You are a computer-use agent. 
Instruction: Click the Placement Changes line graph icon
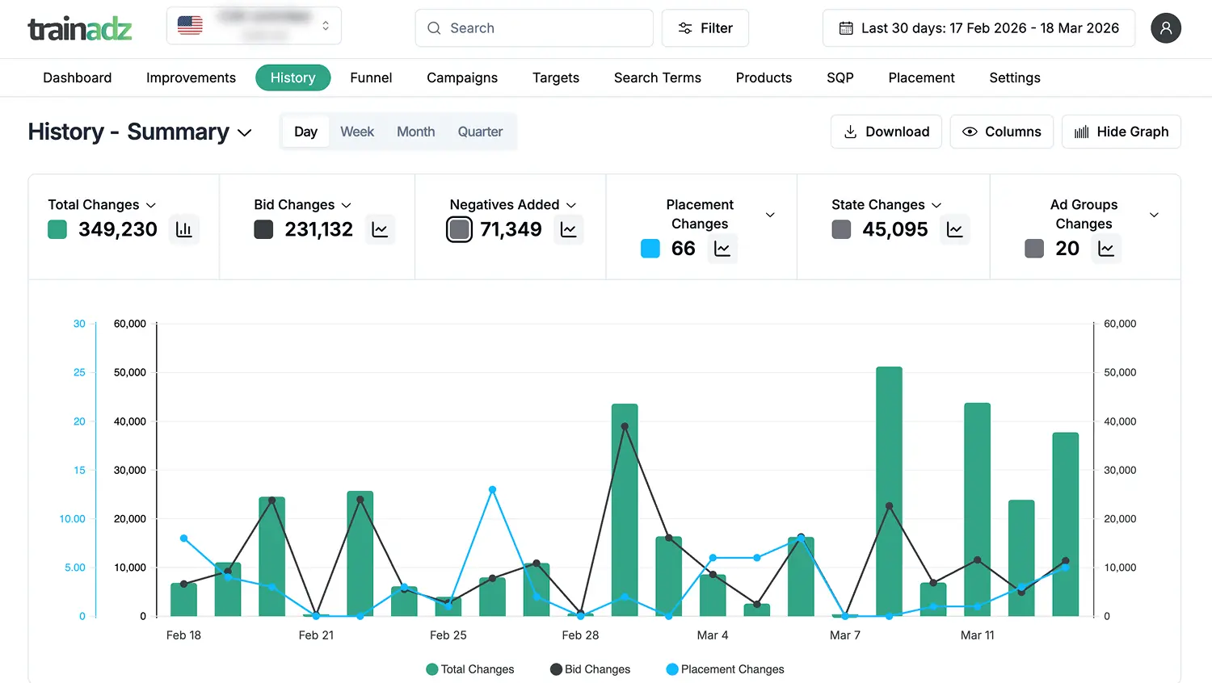click(722, 249)
